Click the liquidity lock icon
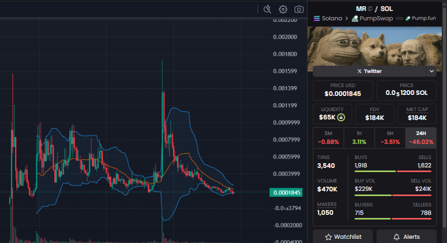 [341, 117]
